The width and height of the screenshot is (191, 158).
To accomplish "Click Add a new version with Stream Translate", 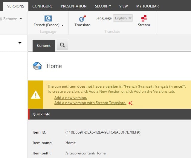I will [x=90, y=103].
